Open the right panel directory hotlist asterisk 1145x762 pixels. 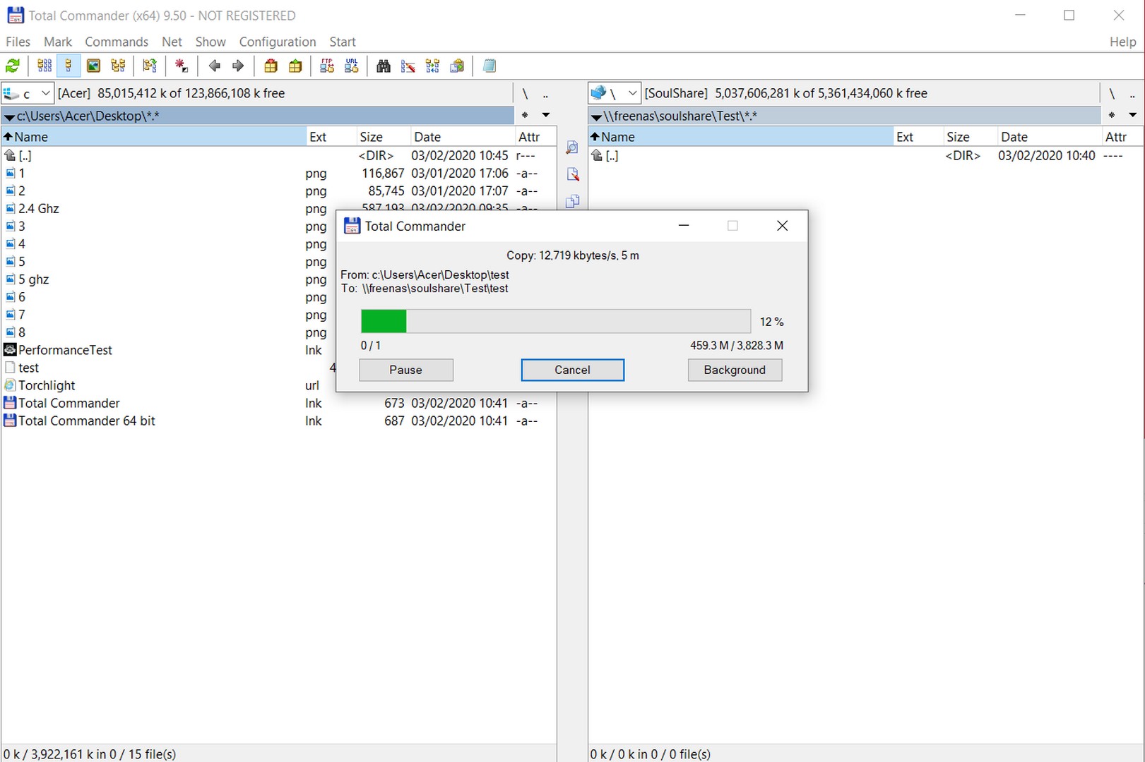point(1112,115)
